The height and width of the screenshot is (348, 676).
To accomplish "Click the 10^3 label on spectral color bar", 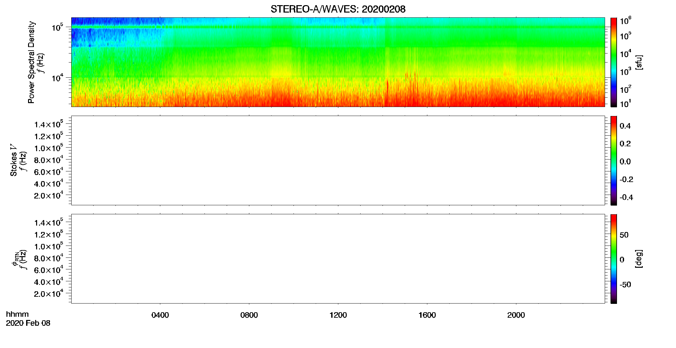I will 626,71.
